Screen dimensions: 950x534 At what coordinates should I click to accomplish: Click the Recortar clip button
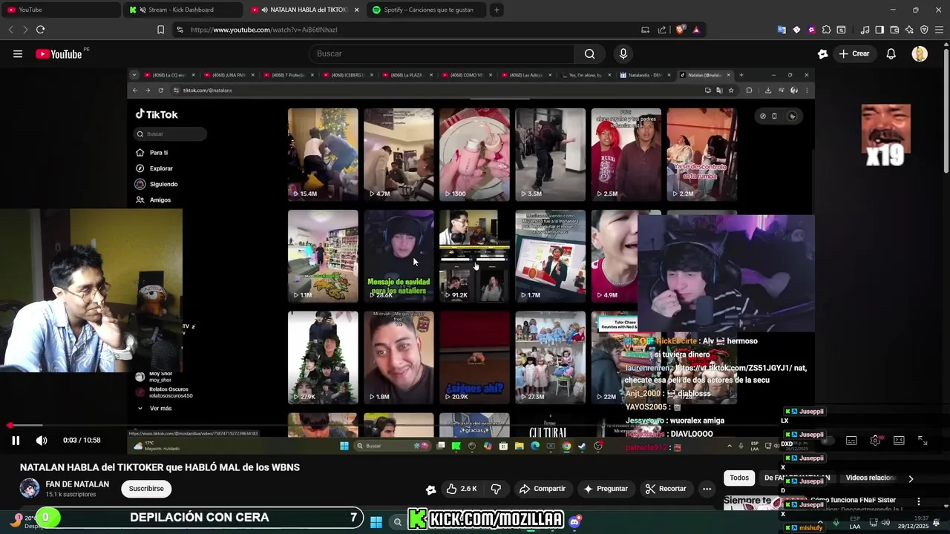[x=666, y=489]
